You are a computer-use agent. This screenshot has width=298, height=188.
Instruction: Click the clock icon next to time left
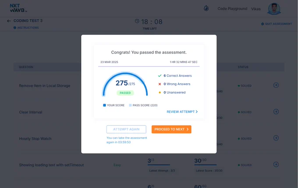[137, 21]
